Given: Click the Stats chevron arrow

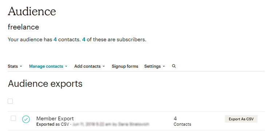Looking at the screenshot, I should click(21, 66).
